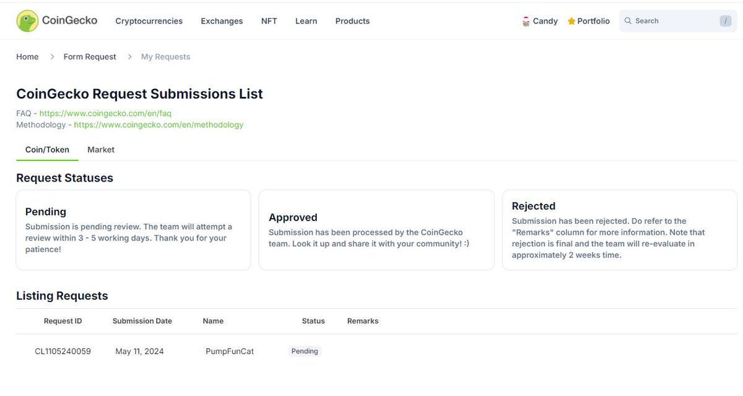This screenshot has width=743, height=396.
Task: Click the My Requests breadcrumb
Action: [166, 57]
